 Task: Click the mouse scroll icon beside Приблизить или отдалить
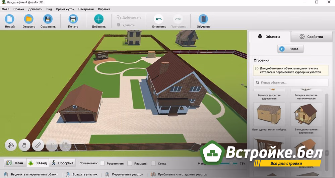point(153,174)
